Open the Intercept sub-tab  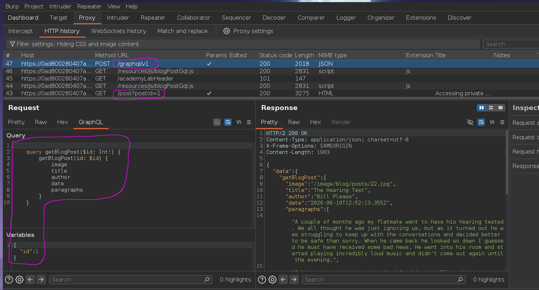point(20,31)
